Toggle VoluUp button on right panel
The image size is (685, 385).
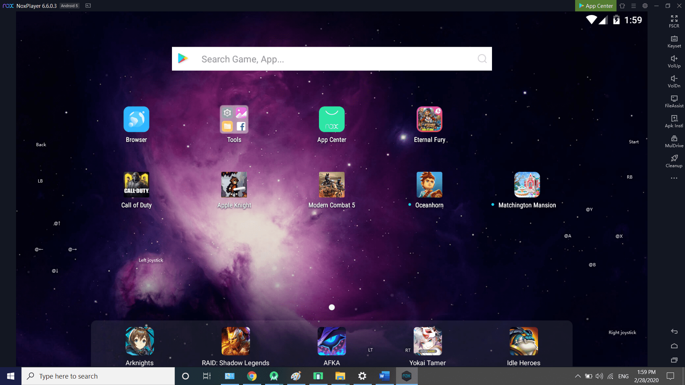674,61
